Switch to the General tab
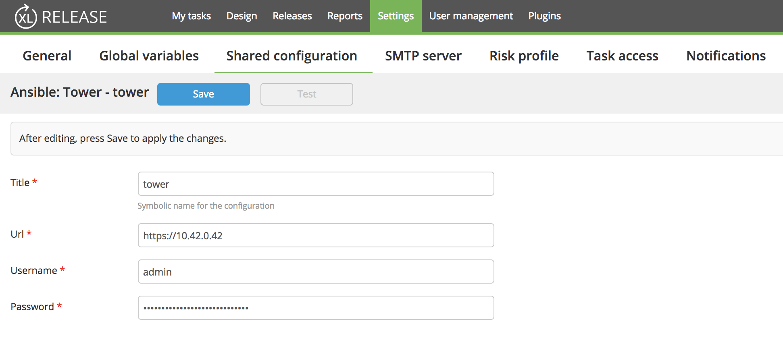This screenshot has height=340, width=783. 47,56
